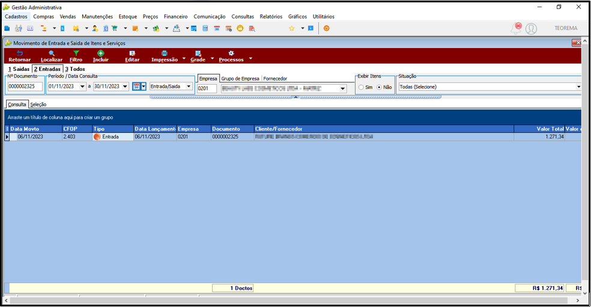The image size is (591, 307).
Task: Click the Nº Documento input field
Action: click(x=25, y=87)
